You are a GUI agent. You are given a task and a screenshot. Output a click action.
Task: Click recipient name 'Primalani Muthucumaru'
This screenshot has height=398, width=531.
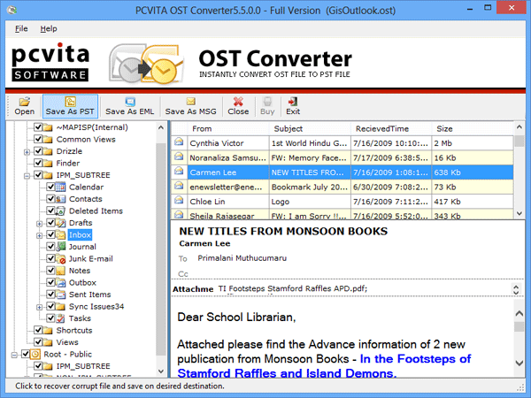pyautogui.click(x=242, y=258)
